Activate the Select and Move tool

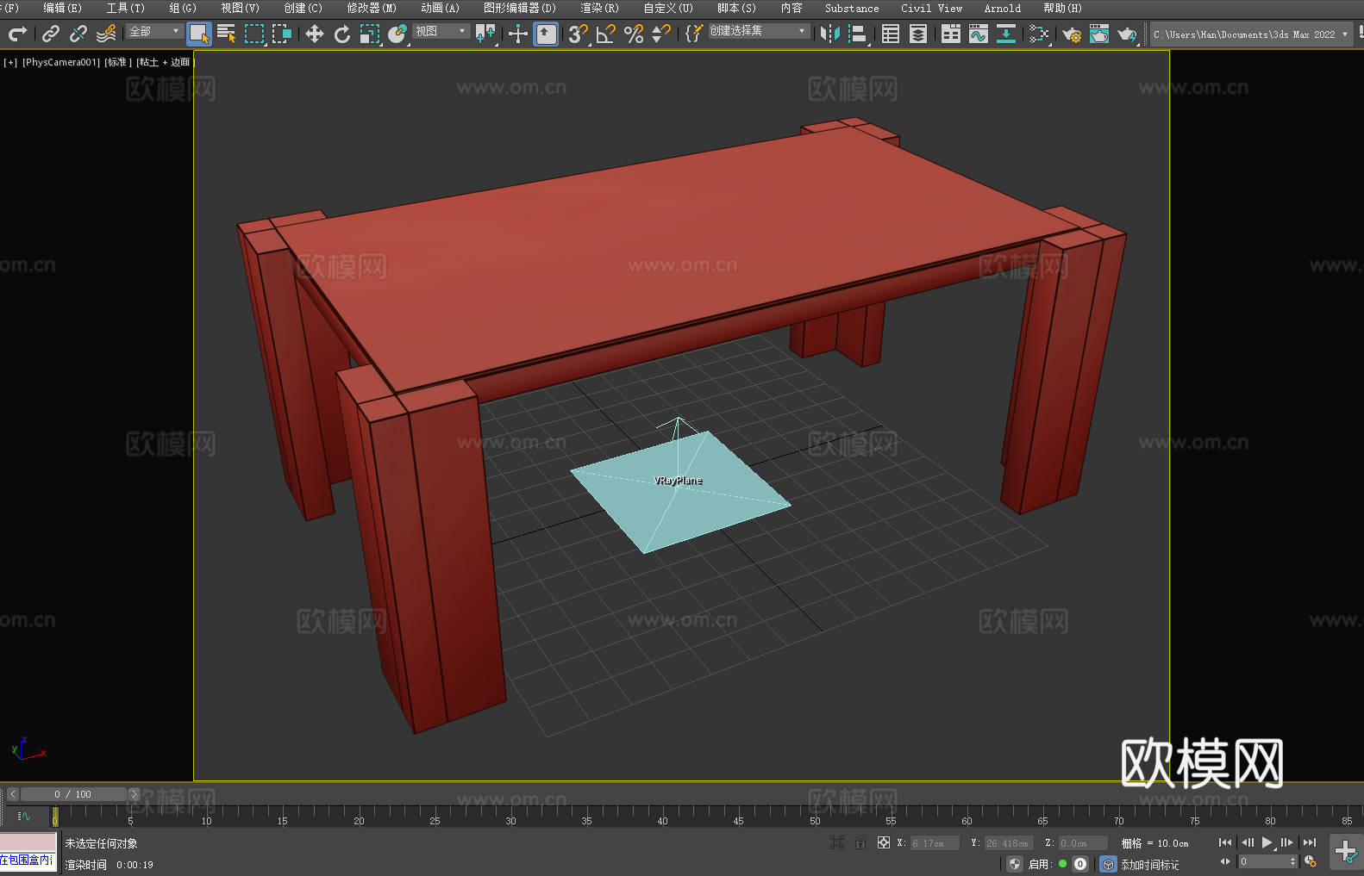315,34
